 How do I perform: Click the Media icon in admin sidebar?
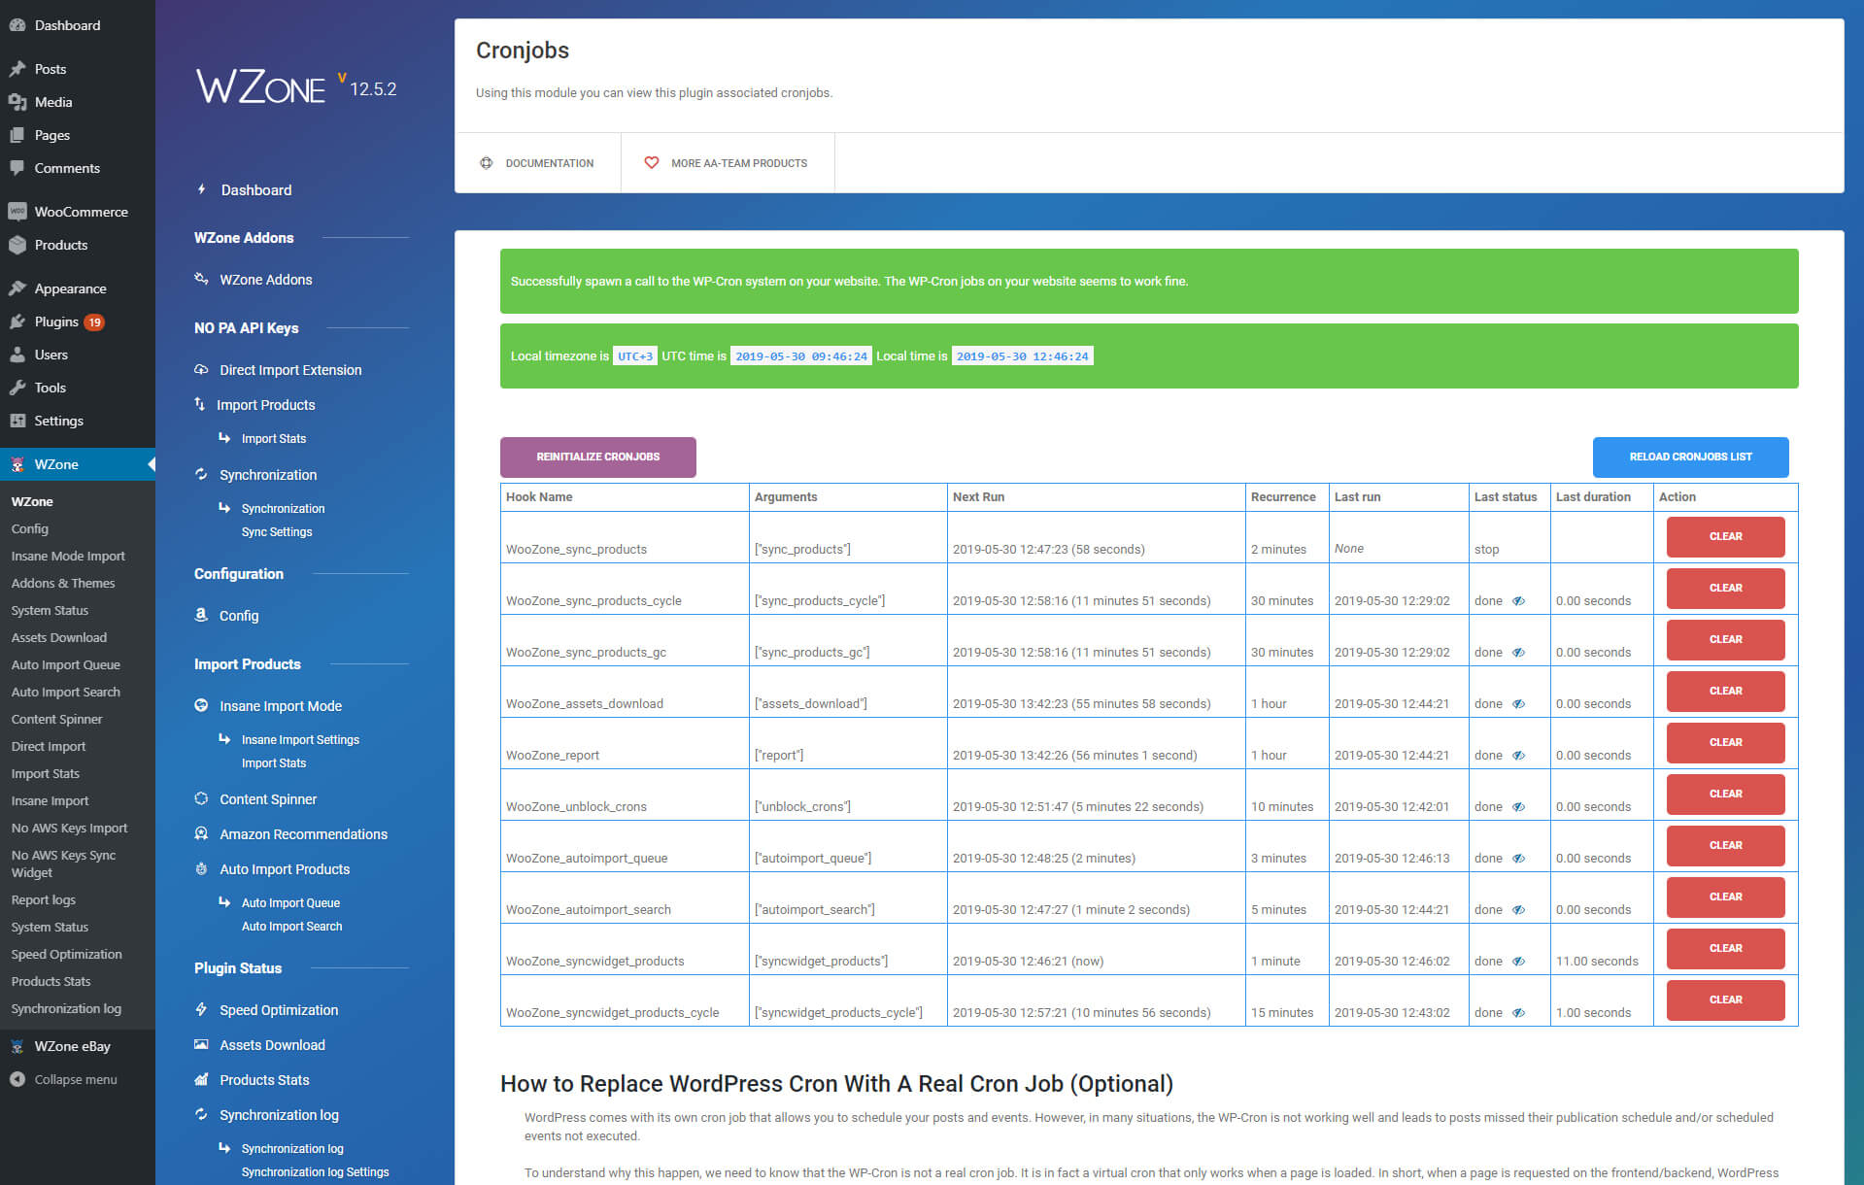(17, 102)
